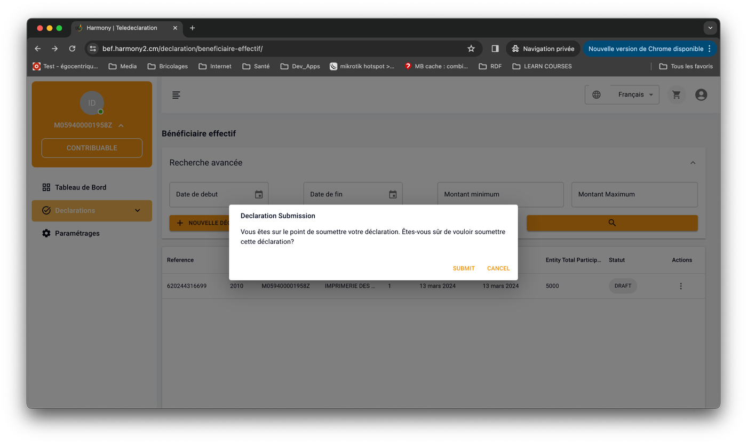The width and height of the screenshot is (747, 444).
Task: Open the Date de debut calendar icon
Action: click(259, 195)
